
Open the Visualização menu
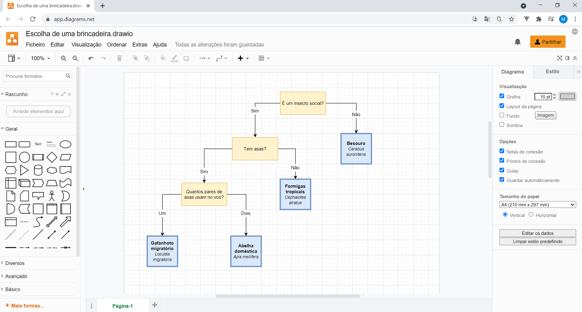click(x=86, y=45)
